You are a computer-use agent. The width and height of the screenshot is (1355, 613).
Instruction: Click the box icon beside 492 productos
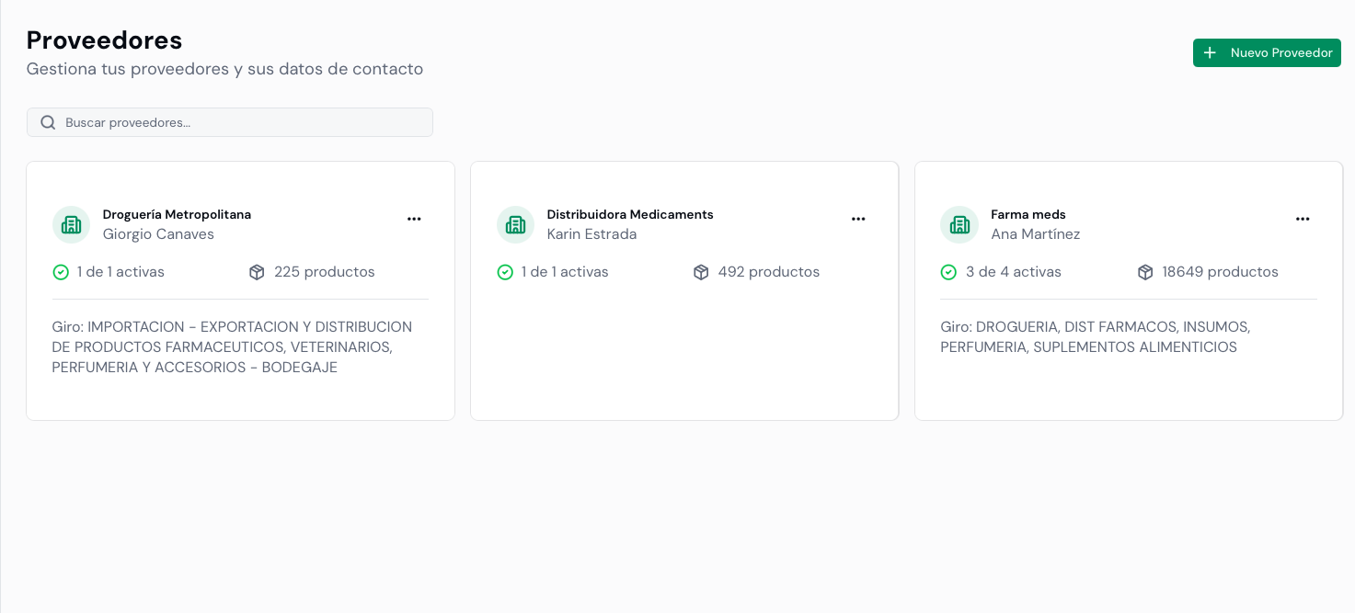(x=701, y=272)
